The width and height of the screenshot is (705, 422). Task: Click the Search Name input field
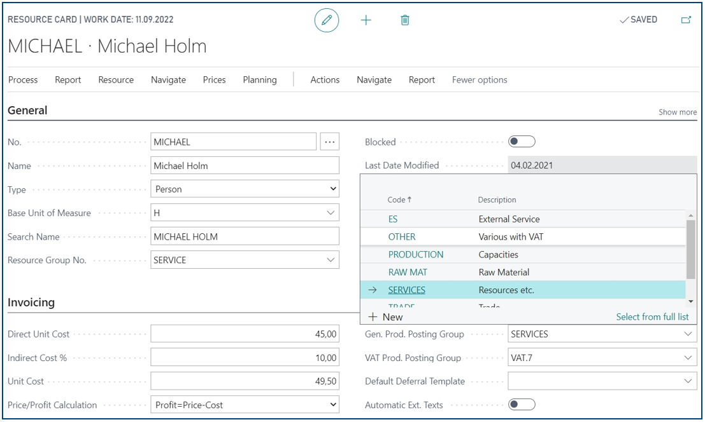pos(245,236)
